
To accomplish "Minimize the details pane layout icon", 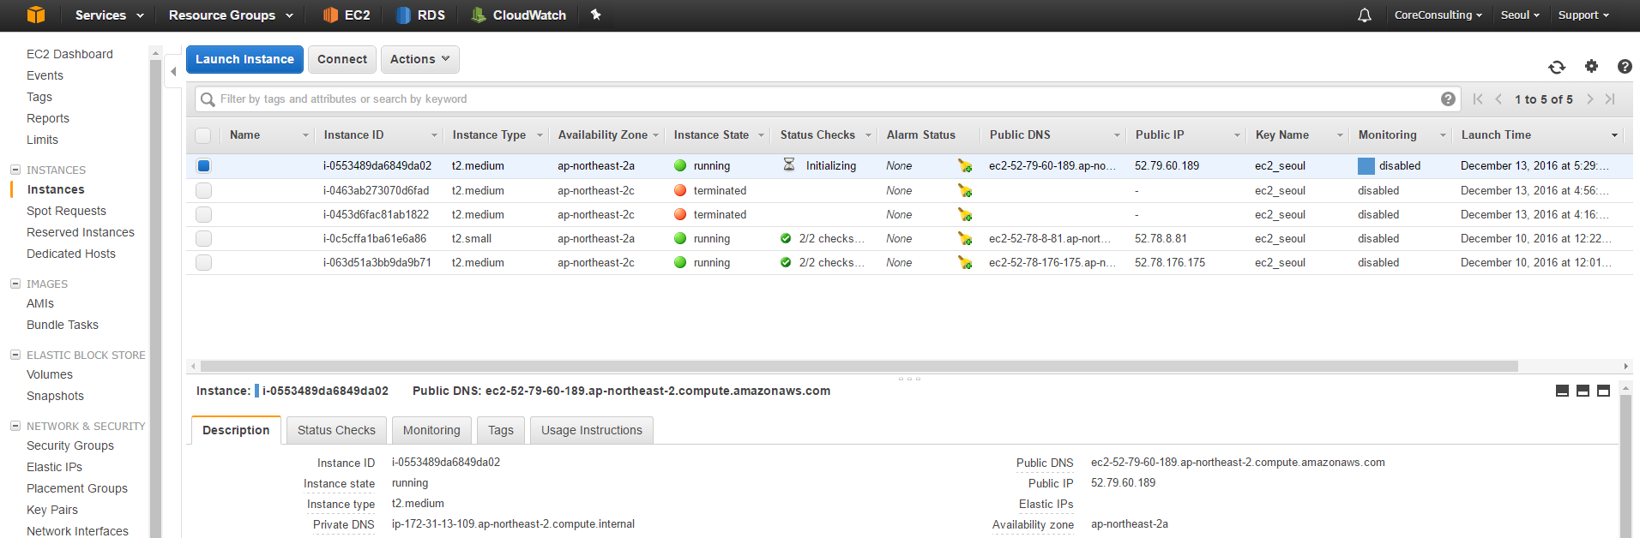I will tap(1562, 391).
